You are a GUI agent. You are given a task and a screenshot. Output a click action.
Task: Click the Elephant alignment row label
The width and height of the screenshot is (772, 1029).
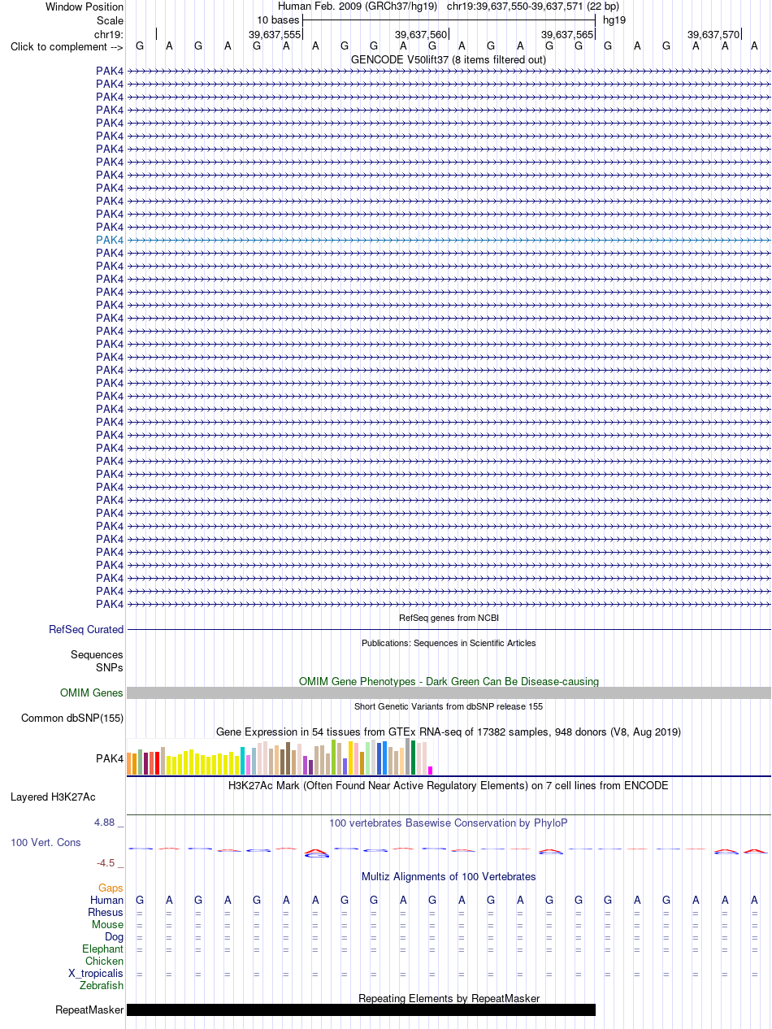pos(103,949)
